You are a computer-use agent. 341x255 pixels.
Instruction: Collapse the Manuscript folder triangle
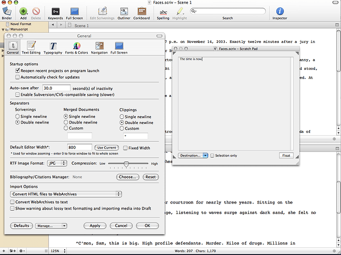pyautogui.click(x=3, y=30)
